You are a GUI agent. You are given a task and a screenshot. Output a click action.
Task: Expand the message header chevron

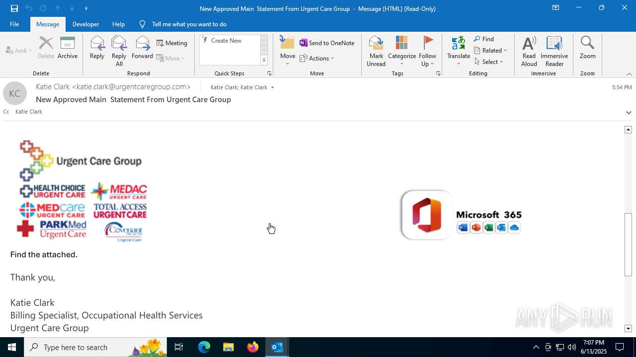coord(629,113)
